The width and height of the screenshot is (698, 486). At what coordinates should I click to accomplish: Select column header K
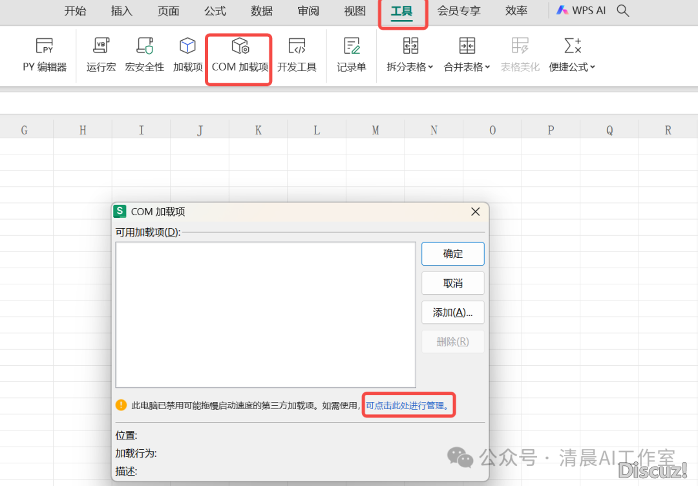pyautogui.click(x=258, y=131)
